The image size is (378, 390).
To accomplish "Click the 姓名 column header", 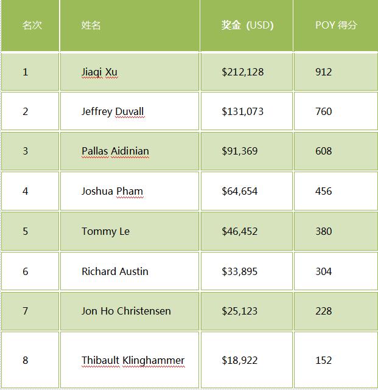I will [130, 26].
